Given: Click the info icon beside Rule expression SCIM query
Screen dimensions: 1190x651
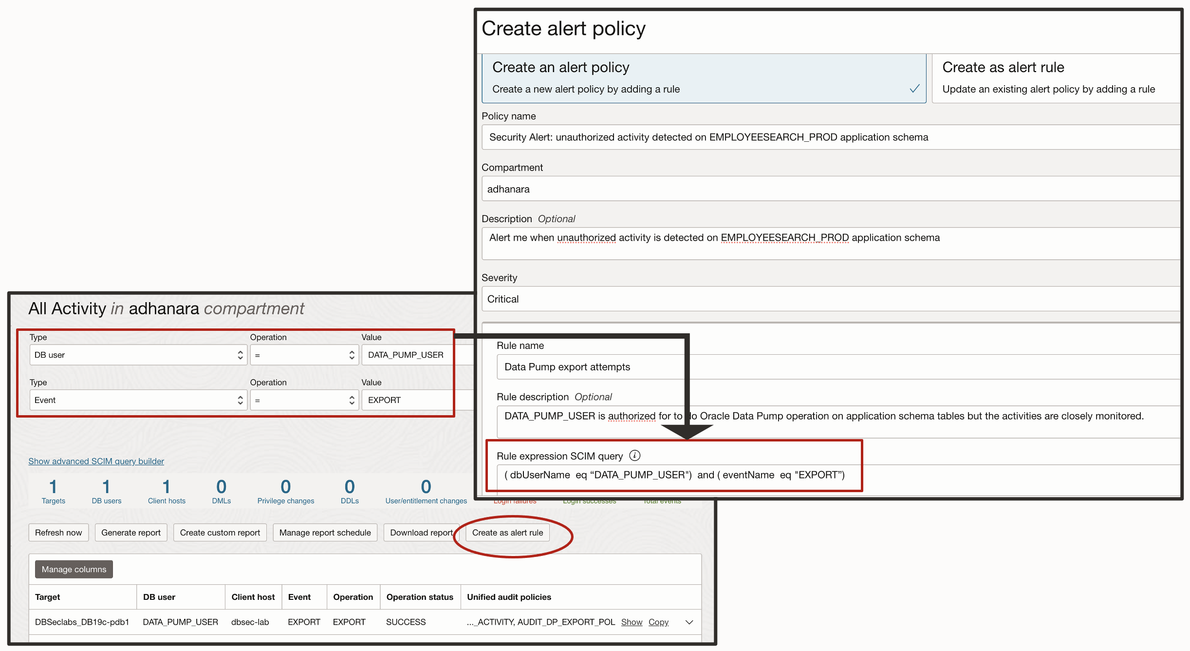Looking at the screenshot, I should pyautogui.click(x=634, y=456).
